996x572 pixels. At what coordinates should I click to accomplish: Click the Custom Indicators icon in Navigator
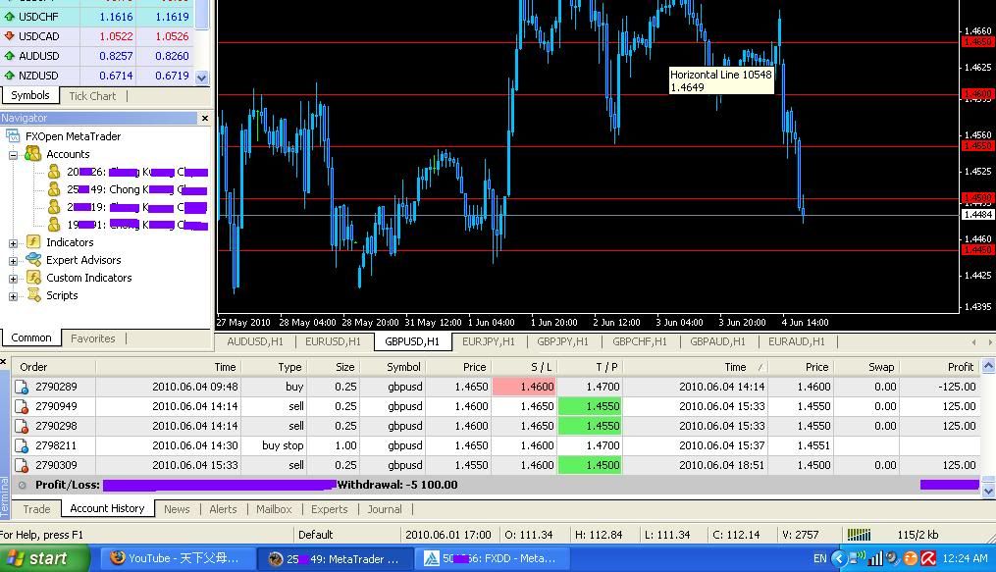(x=32, y=278)
